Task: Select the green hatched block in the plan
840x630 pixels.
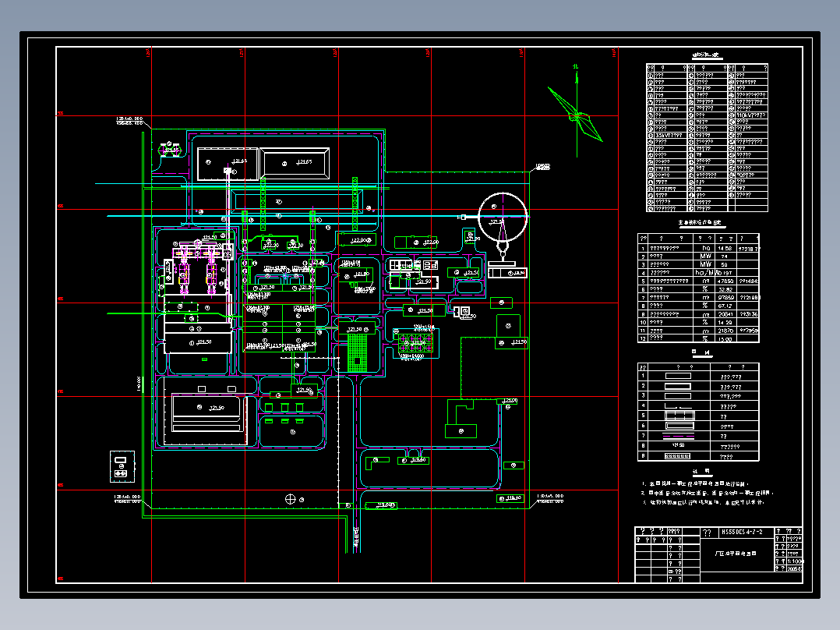Action: coord(358,352)
